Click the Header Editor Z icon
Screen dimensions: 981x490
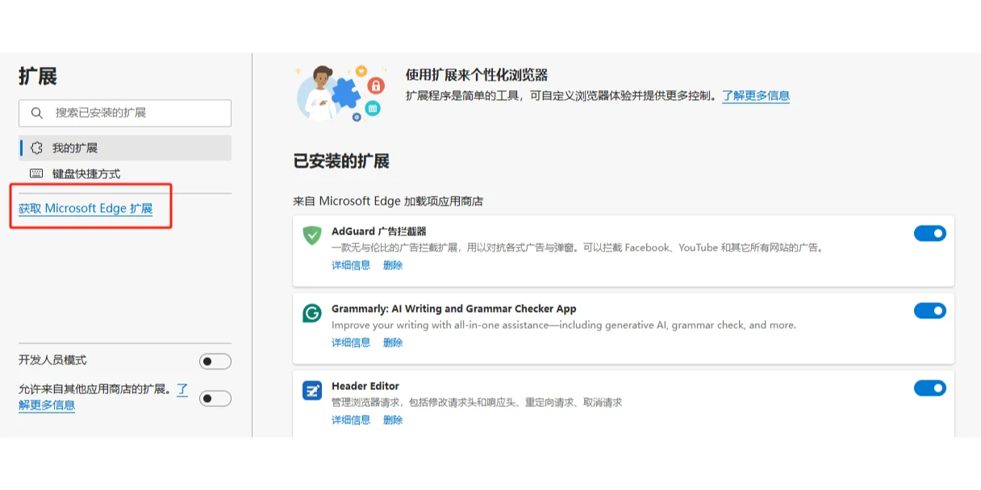[x=312, y=388]
